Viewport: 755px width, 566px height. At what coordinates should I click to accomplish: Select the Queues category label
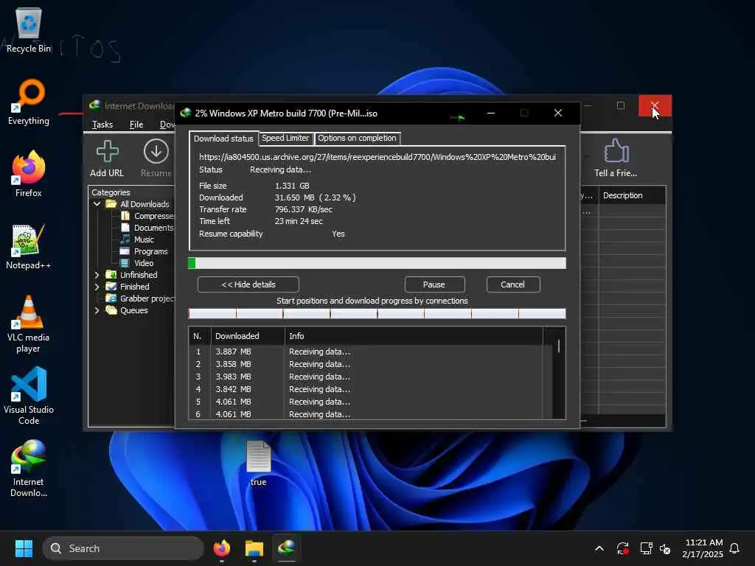(134, 310)
